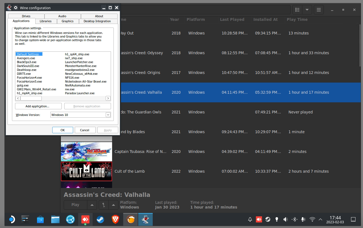Viewport: 363px width, 228px height.
Task: Click OK in Wine configuration
Action: tap(63, 130)
